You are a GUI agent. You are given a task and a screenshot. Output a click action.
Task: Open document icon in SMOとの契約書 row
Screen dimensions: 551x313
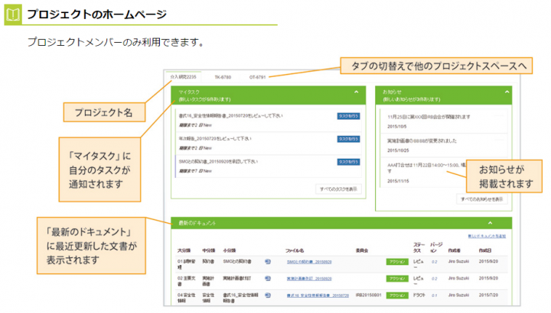[x=267, y=262]
